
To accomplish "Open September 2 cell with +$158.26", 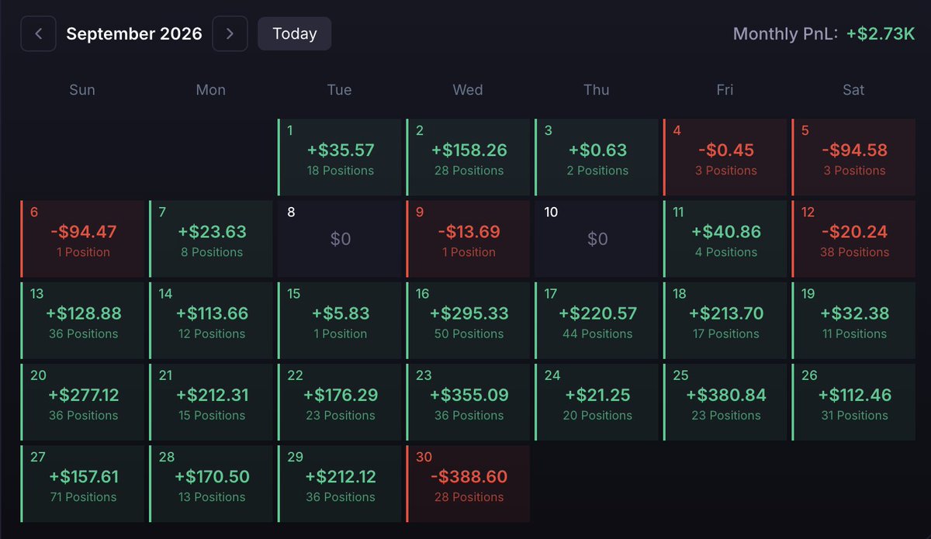I will (468, 157).
